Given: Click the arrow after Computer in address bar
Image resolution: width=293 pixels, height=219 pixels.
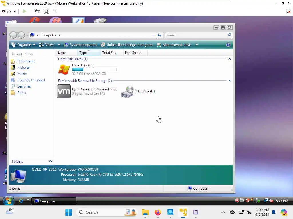Looking at the screenshot, I should pos(60,35).
